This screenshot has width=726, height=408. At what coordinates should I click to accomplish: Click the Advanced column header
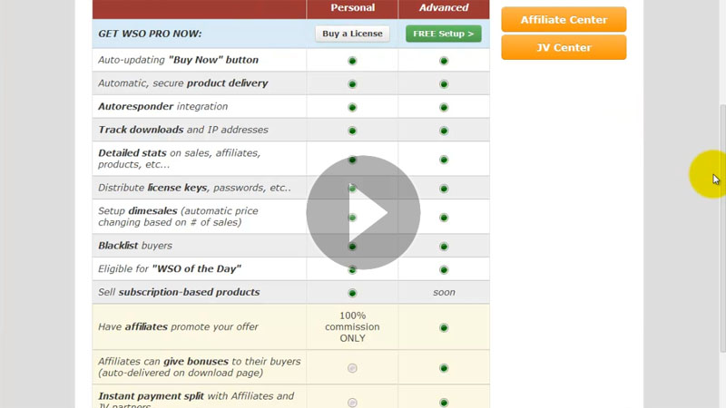pyautogui.click(x=444, y=8)
